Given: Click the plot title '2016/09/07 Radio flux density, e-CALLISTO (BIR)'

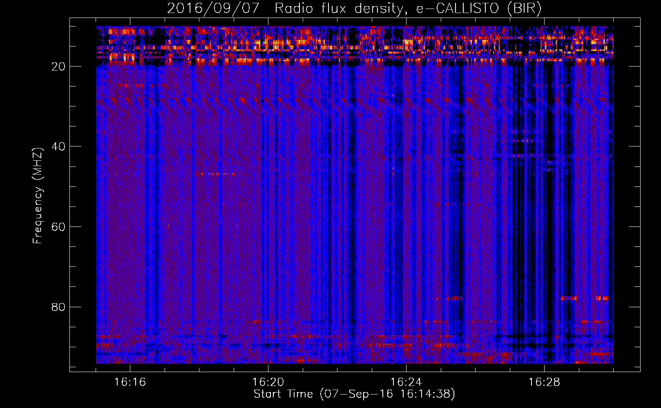Looking at the screenshot, I should coord(354,8).
